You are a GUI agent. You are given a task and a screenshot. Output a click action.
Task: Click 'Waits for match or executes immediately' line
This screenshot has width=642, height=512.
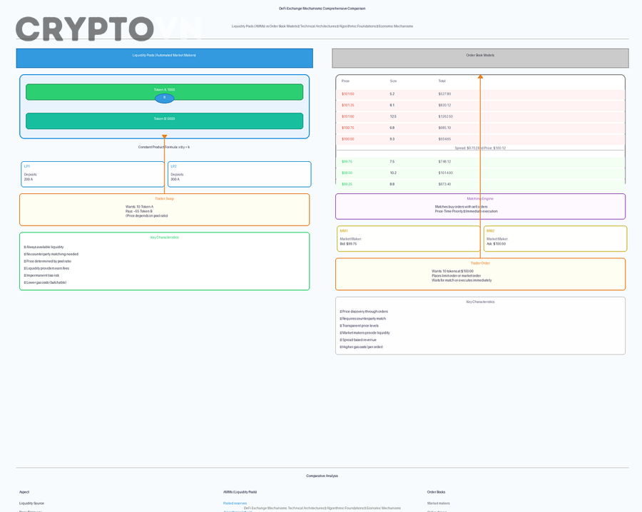click(x=462, y=280)
